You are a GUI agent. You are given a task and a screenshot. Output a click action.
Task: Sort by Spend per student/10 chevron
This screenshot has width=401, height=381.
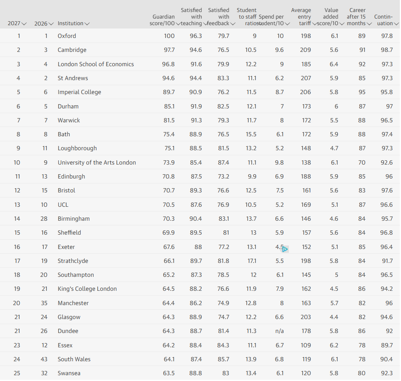tap(287, 24)
